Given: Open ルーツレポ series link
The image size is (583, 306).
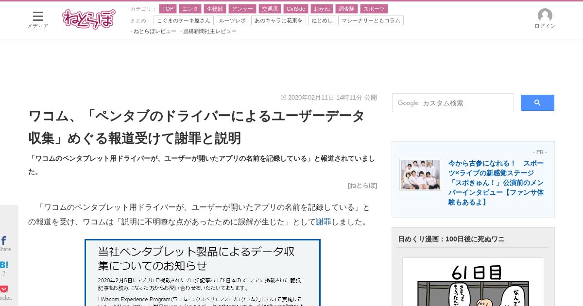Looking at the screenshot, I should pyautogui.click(x=233, y=20).
